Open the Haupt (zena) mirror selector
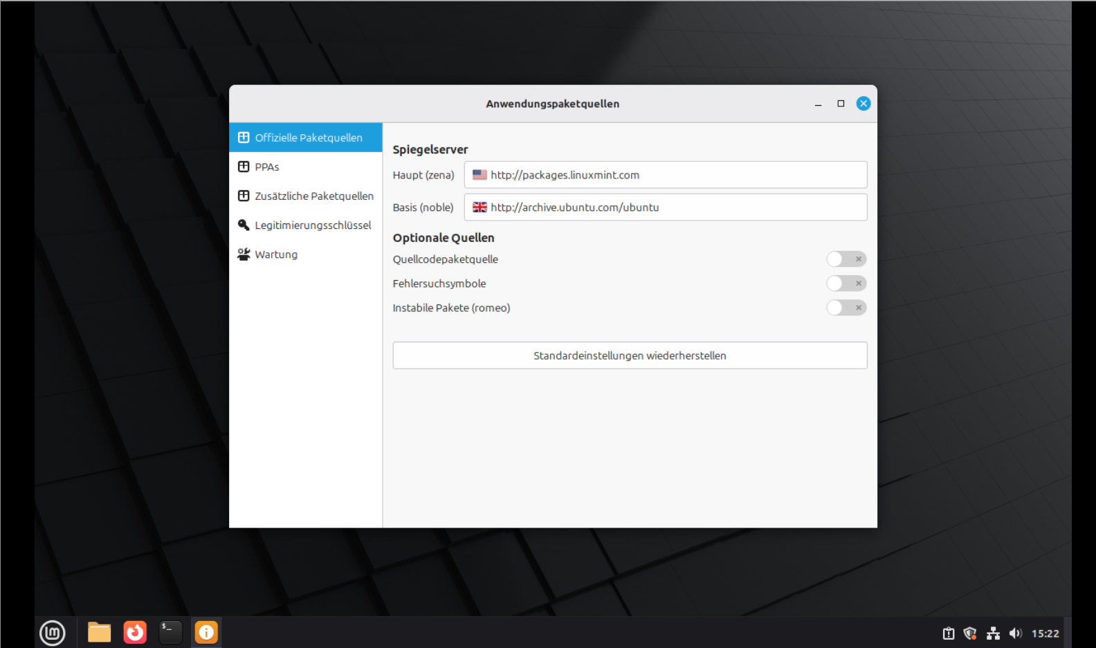 point(665,175)
